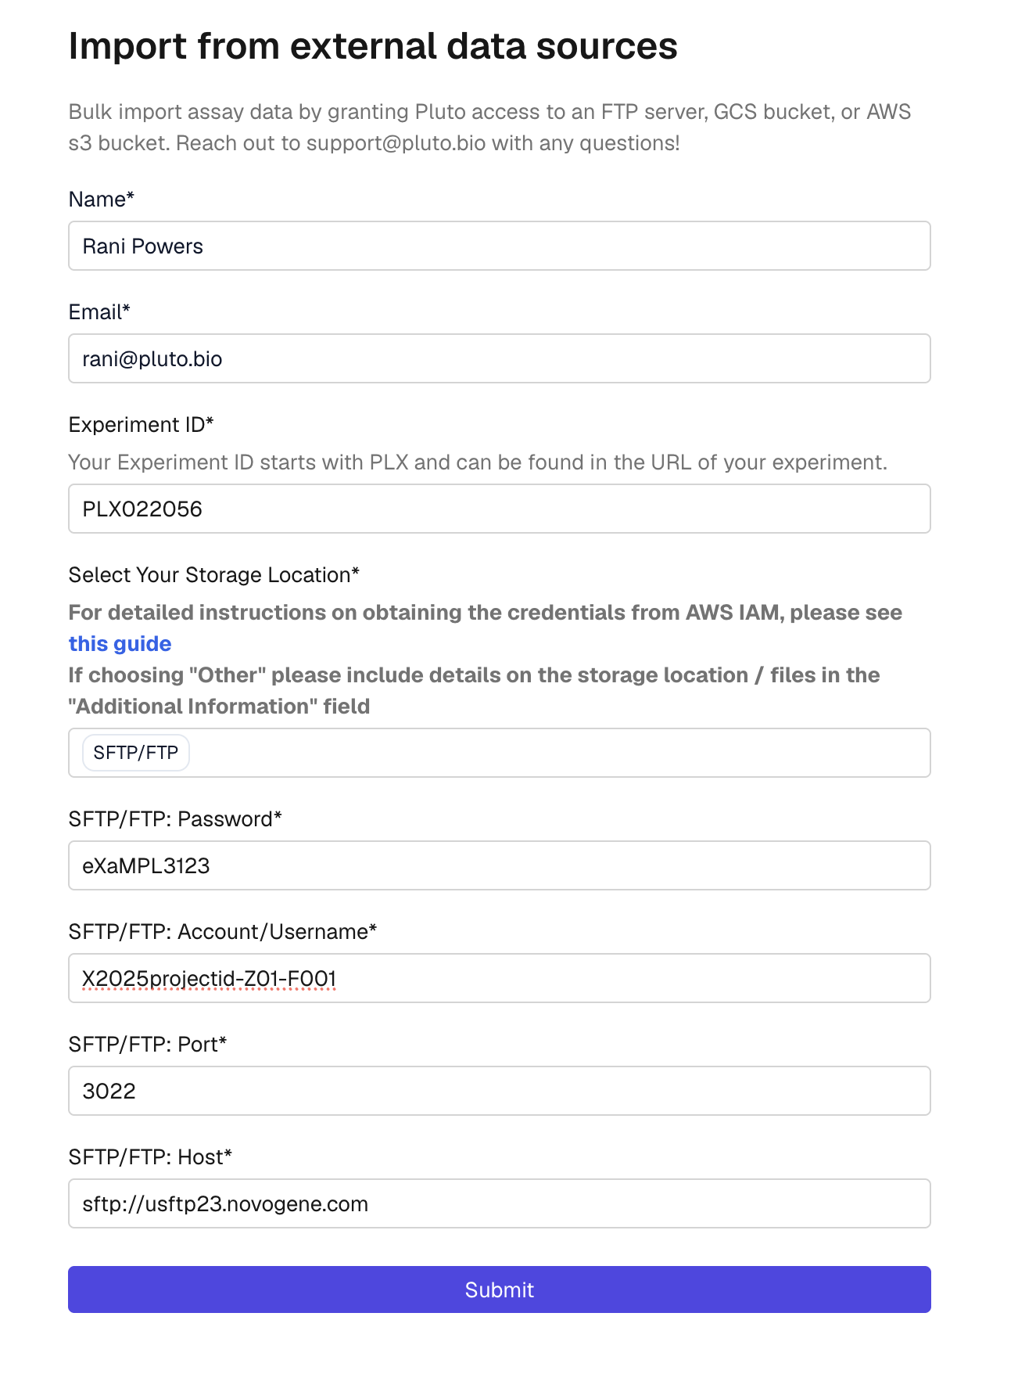Click the Port field showing 3022
Viewport: 1018px width, 1374px height.
(499, 1092)
